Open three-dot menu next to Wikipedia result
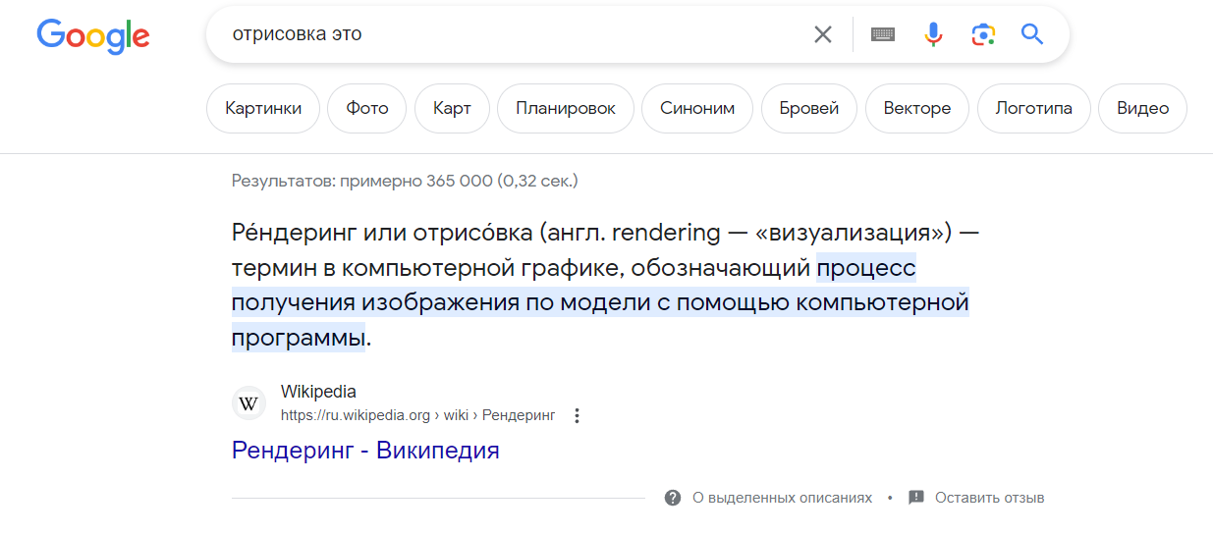The height and width of the screenshot is (535, 1213). [x=578, y=415]
